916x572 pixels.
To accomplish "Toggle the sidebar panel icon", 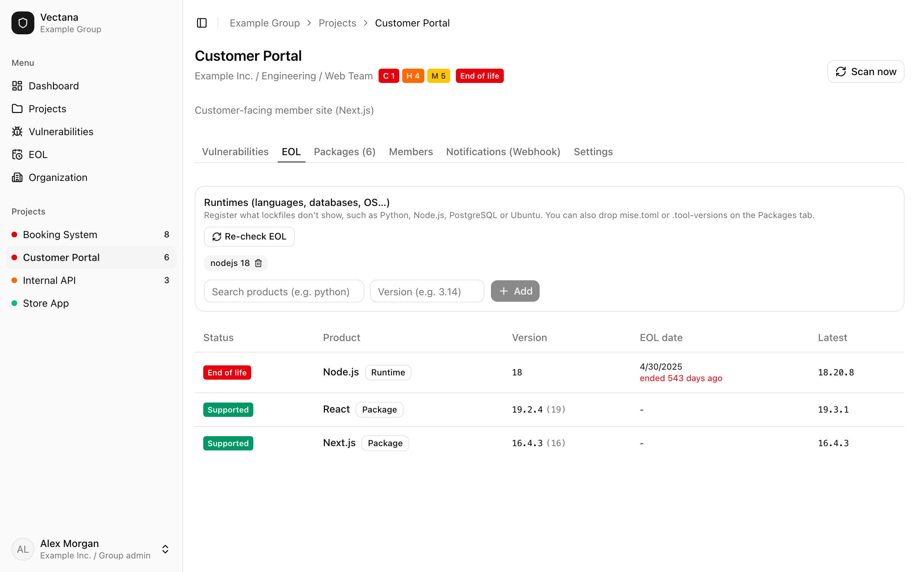I will [202, 23].
